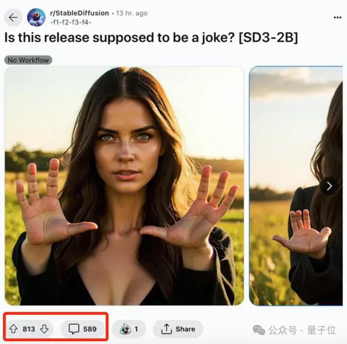
Task: Click the back arrow button
Action: [x=13, y=17]
